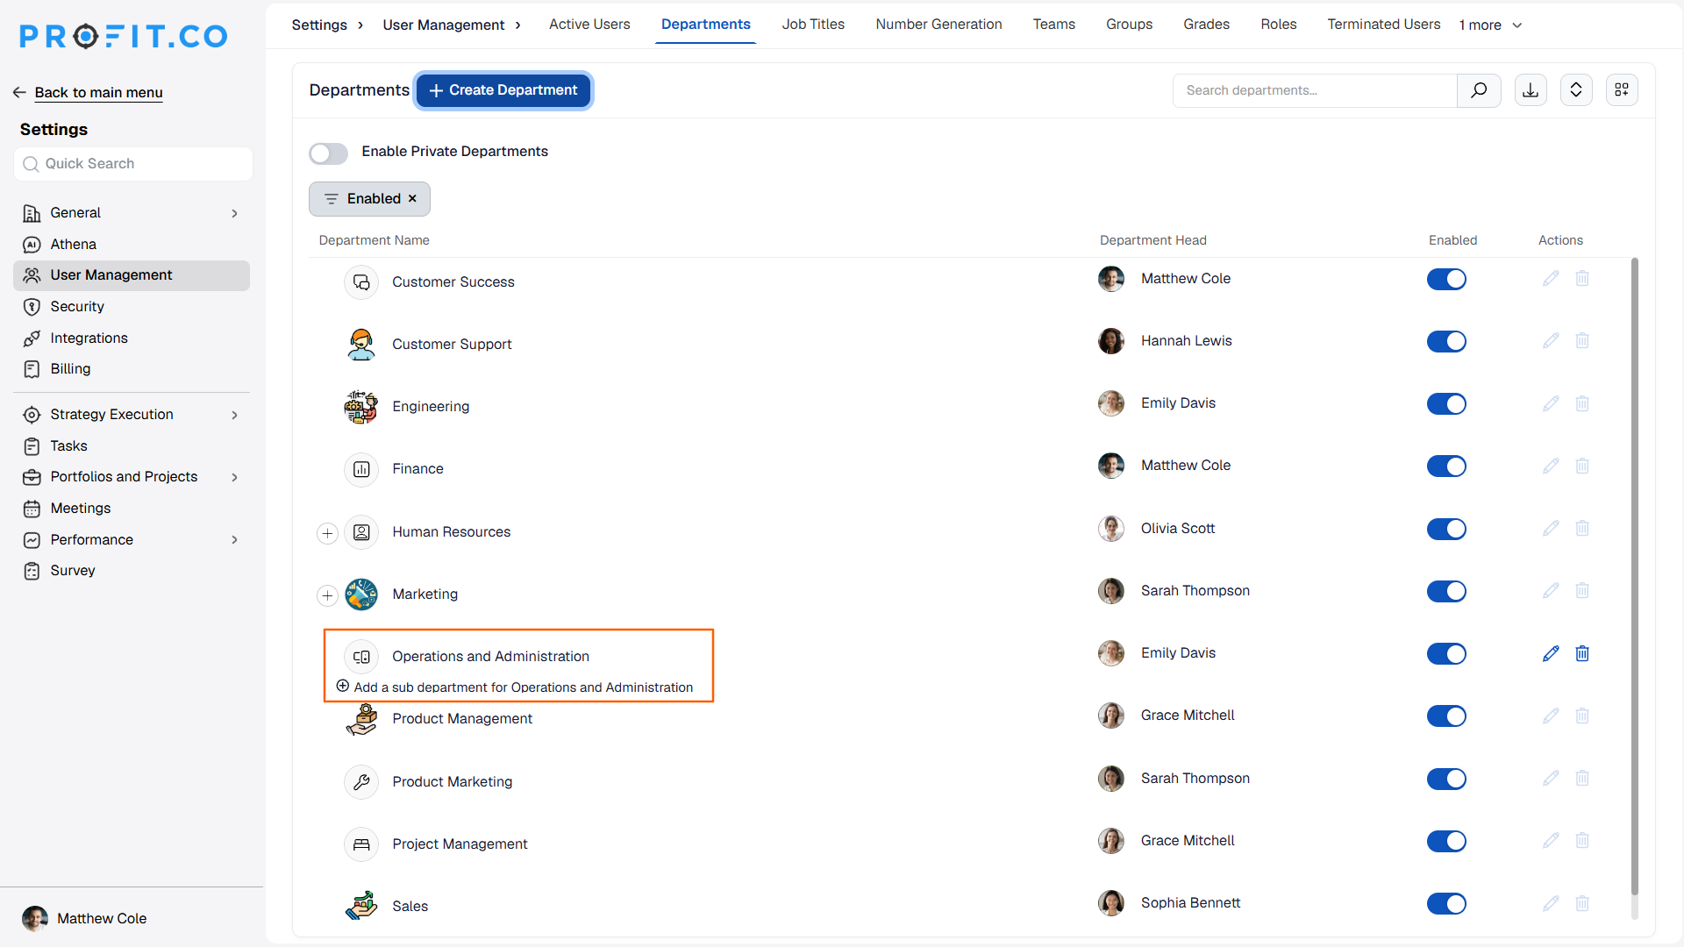This screenshot has width=1684, height=947.
Task: Focus the Search departments input field
Action: pyautogui.click(x=1315, y=90)
